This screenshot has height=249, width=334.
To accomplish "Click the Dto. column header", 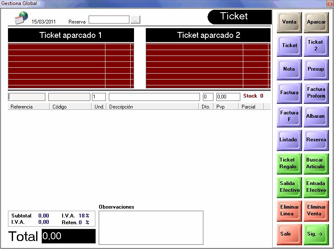I will pyautogui.click(x=206, y=106).
